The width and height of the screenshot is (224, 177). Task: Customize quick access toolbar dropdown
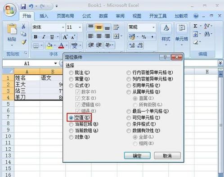[57, 6]
